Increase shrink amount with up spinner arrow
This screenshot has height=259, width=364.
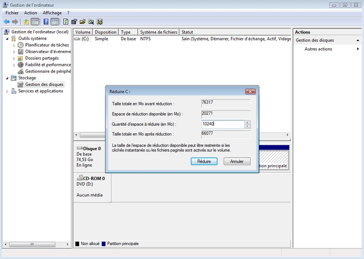248,122
